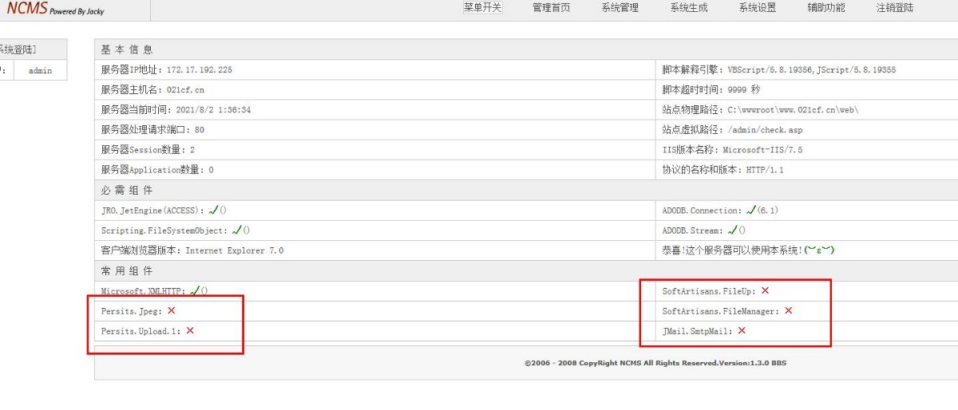This screenshot has height=410, width=958.
Task: Expand the 辅助功能 menu
Action: (x=826, y=8)
